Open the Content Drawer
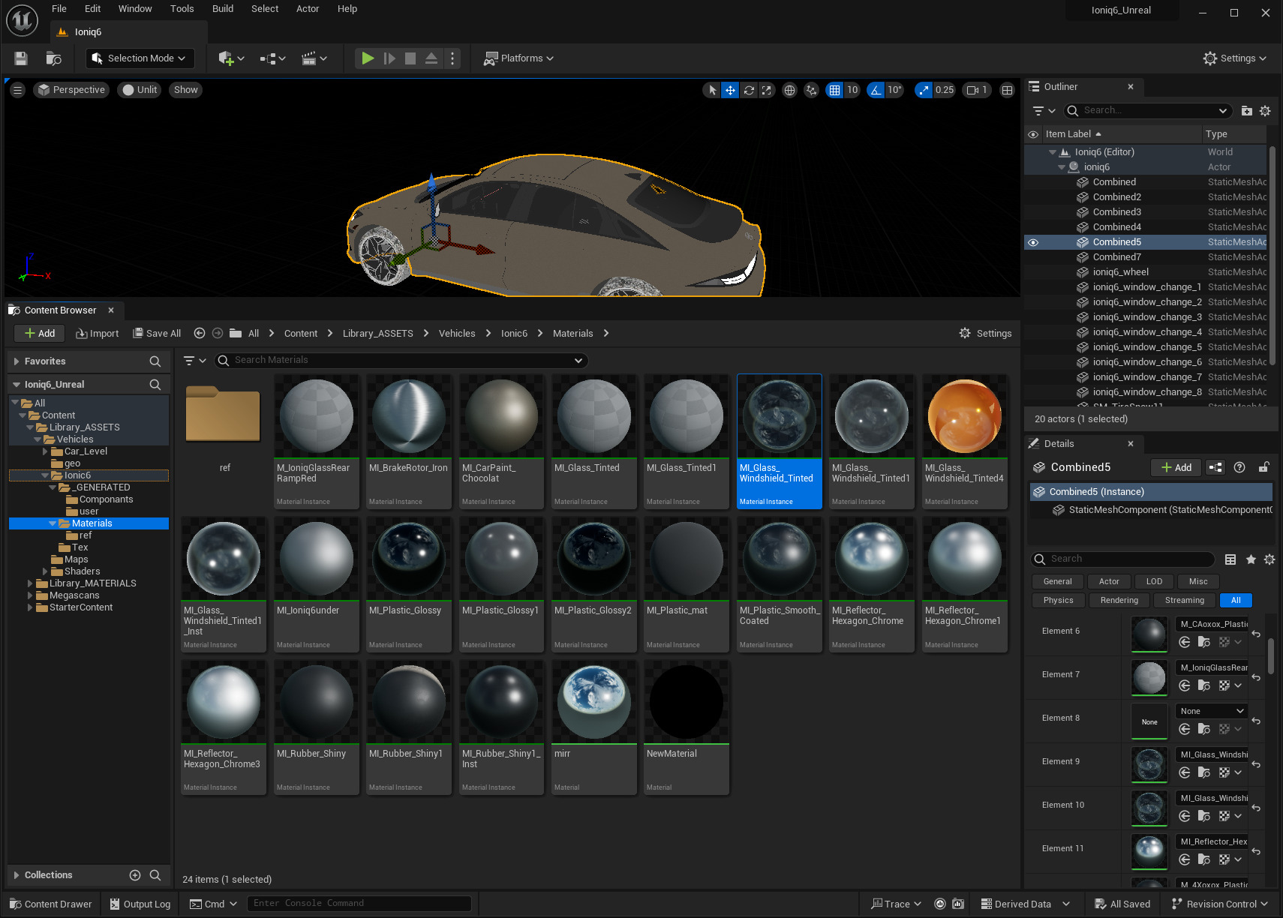The height and width of the screenshot is (918, 1283). point(50,904)
